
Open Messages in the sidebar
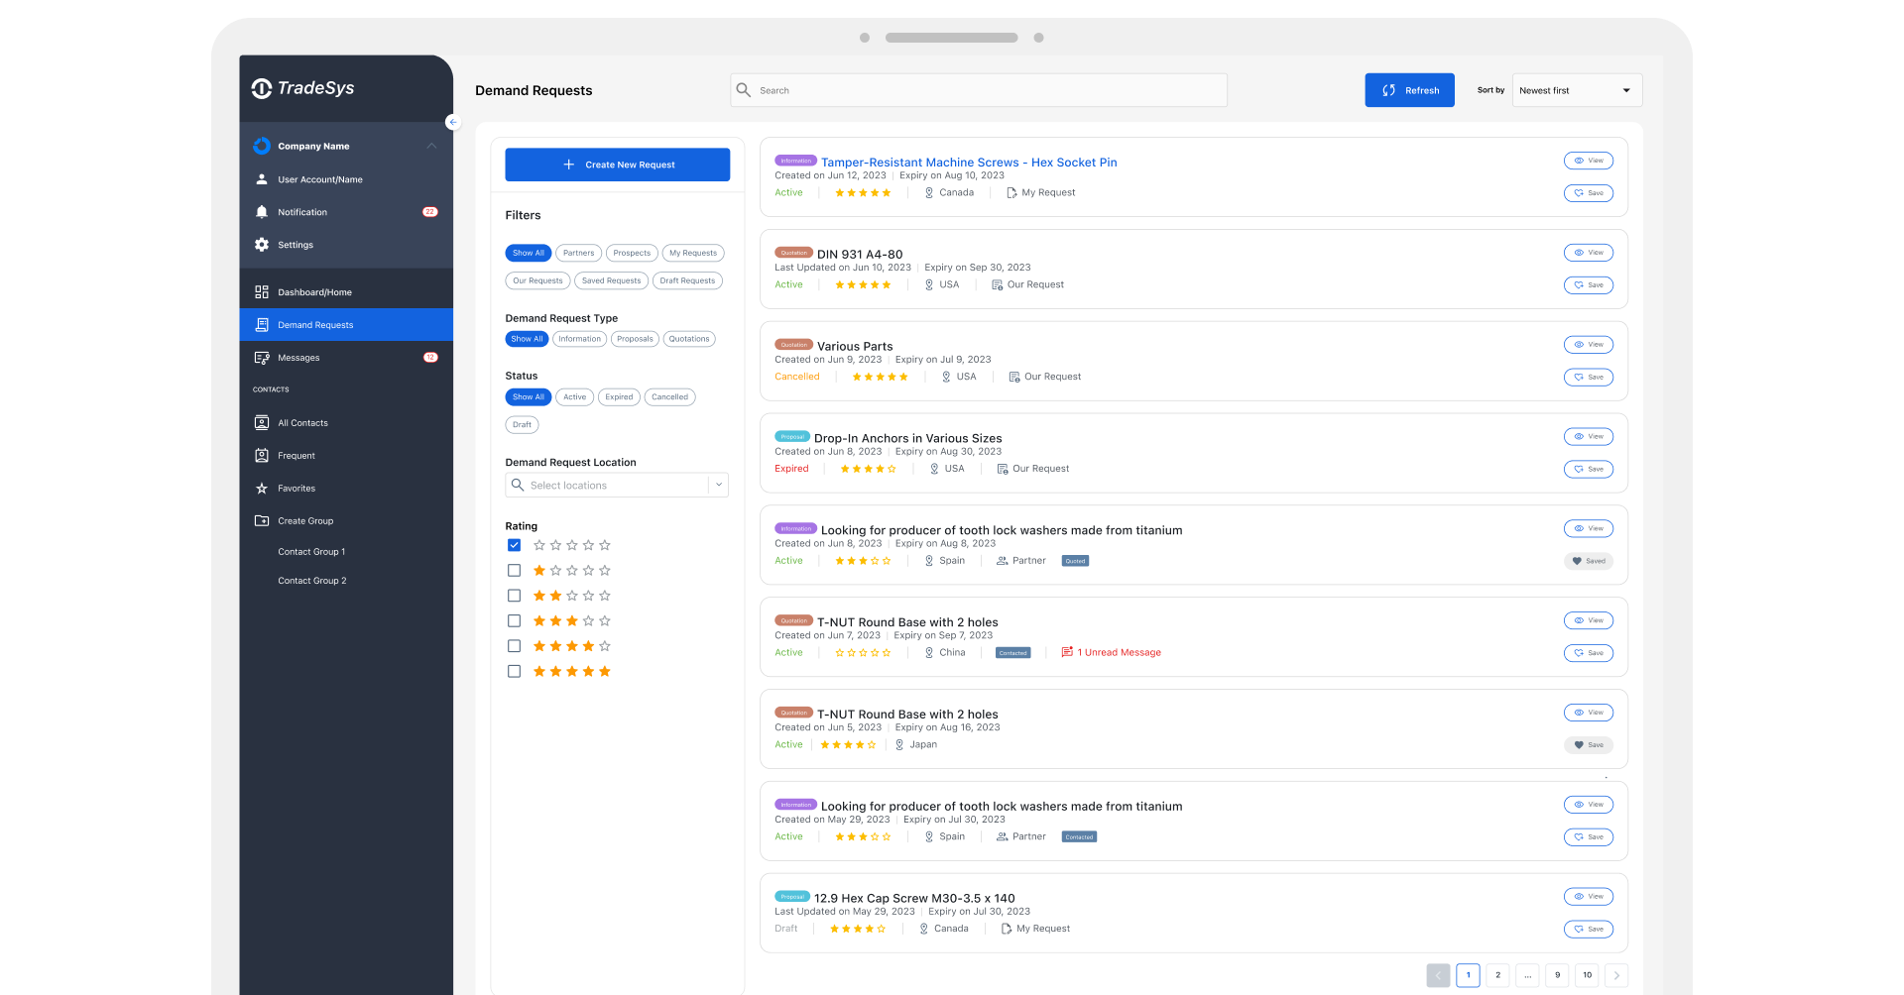click(x=298, y=358)
